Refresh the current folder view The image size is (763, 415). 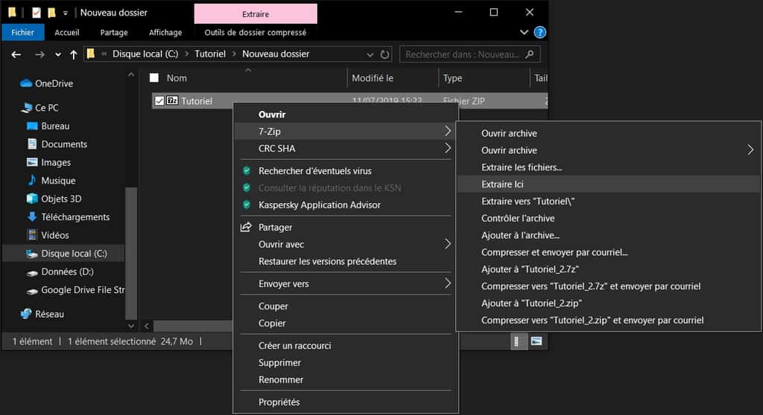click(x=385, y=54)
